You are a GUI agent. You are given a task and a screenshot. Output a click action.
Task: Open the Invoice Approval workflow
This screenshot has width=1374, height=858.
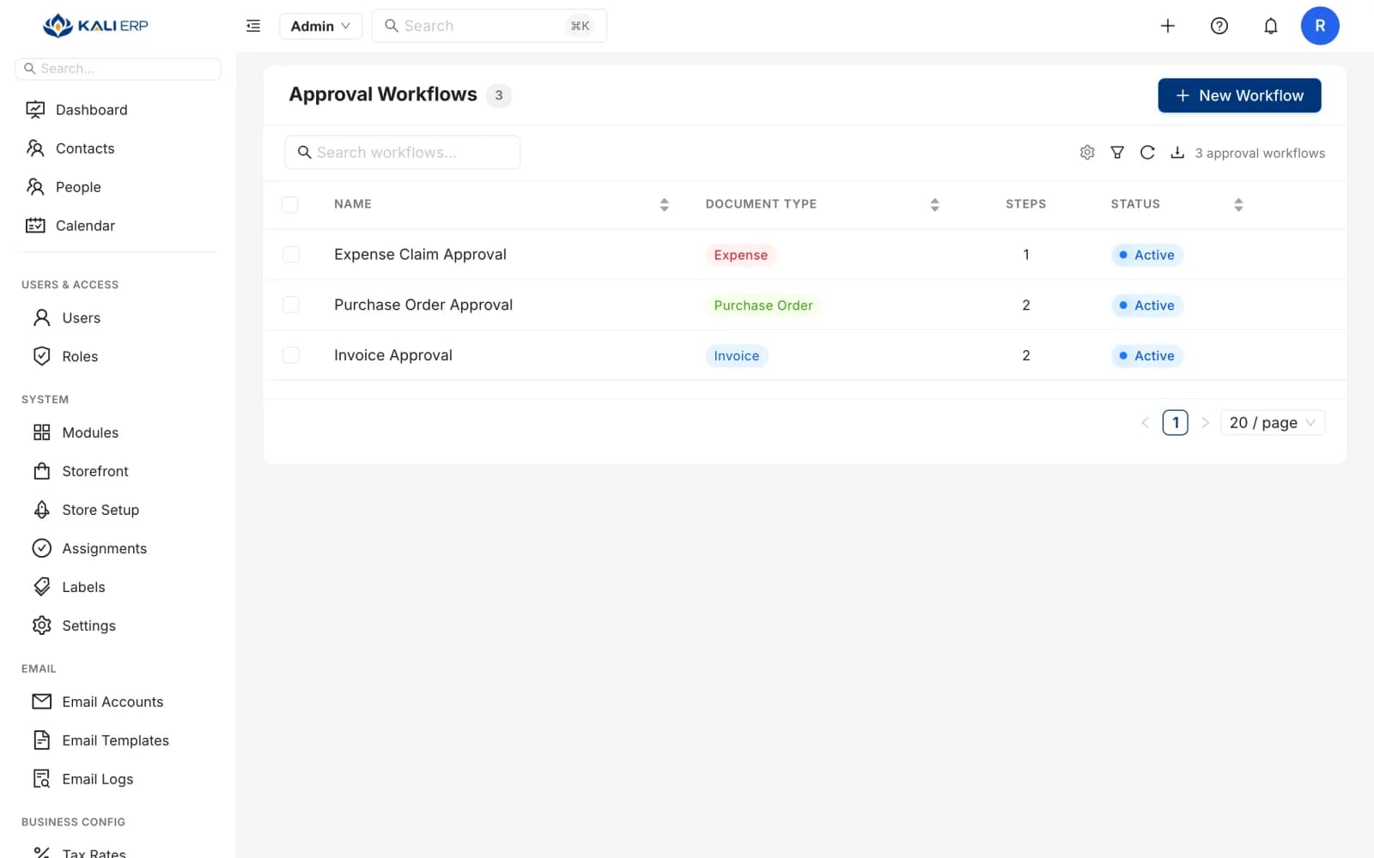(393, 355)
